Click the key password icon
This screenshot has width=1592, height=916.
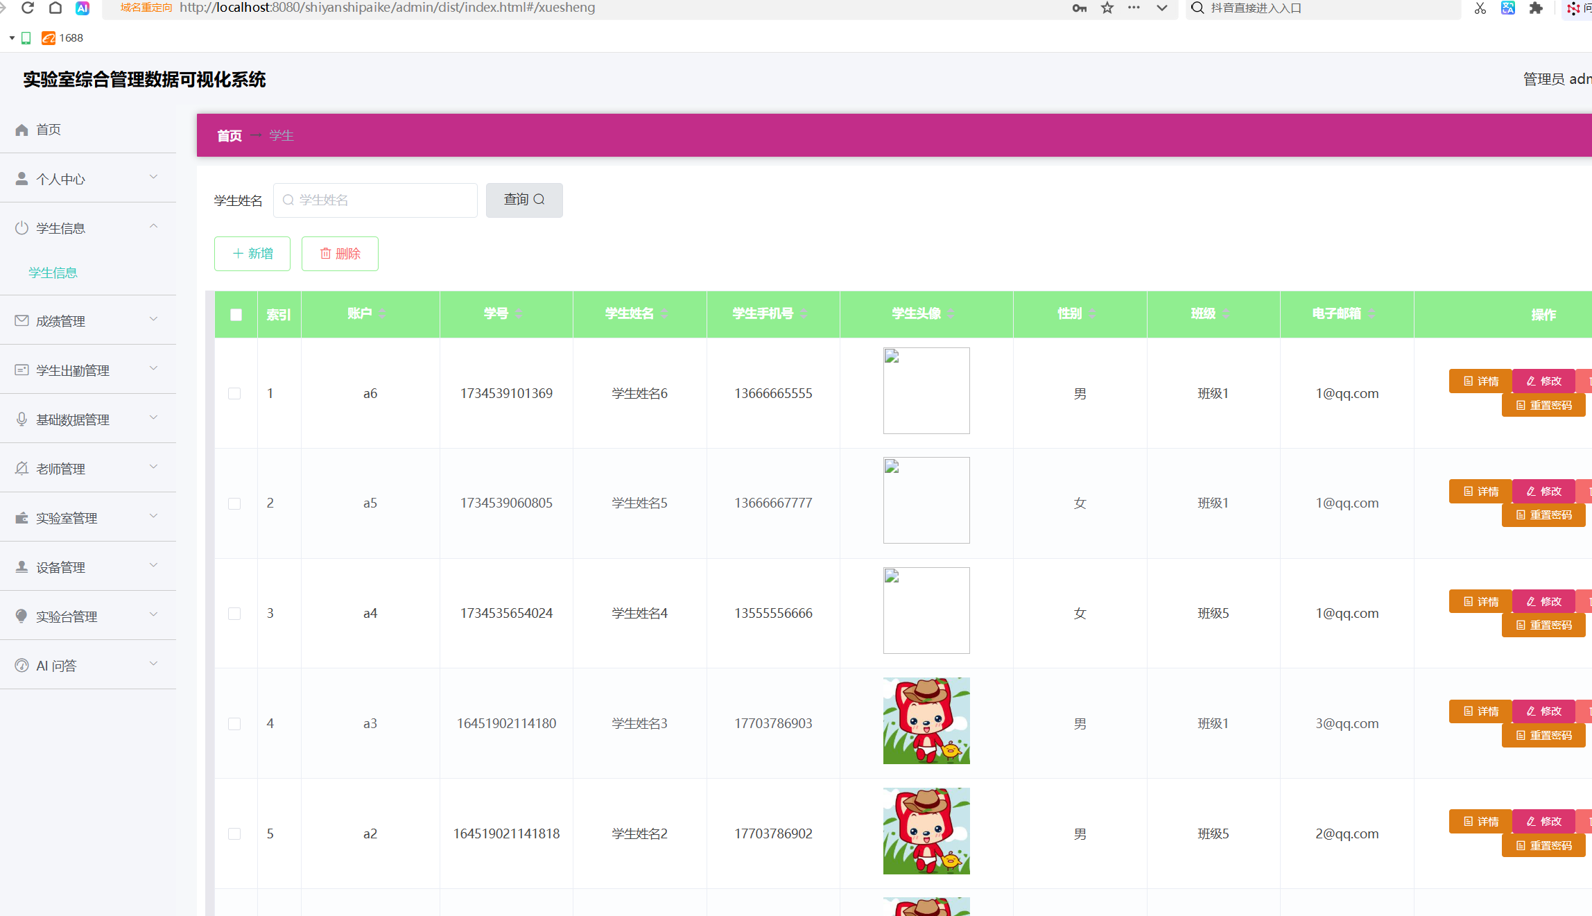click(x=1079, y=8)
